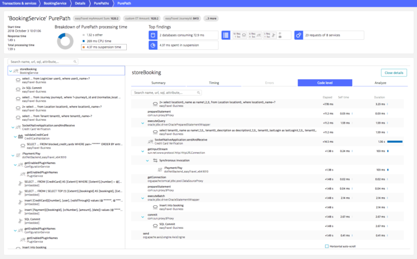Click service icon of storeBooking tree node
Image resolution: width=417 pixels, height=259 pixels.
16,71
